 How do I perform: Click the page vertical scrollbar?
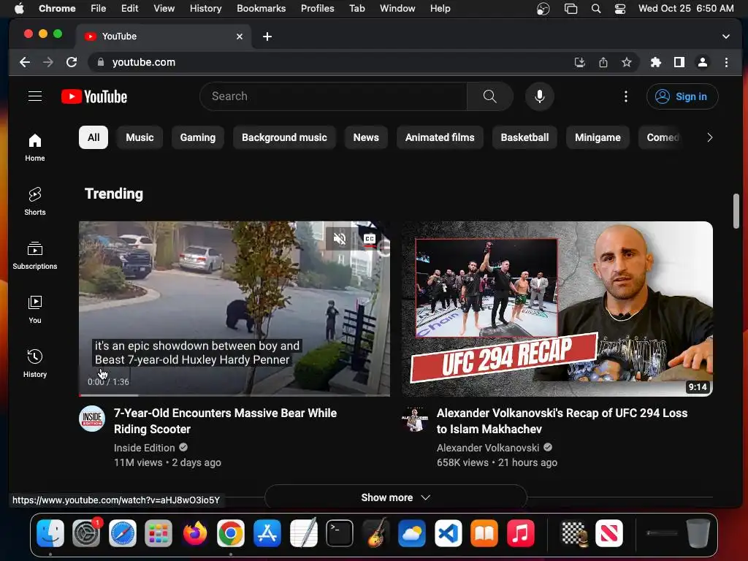[736, 211]
